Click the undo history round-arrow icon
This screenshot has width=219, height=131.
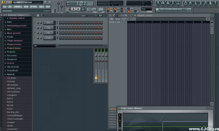(x=185, y=3)
